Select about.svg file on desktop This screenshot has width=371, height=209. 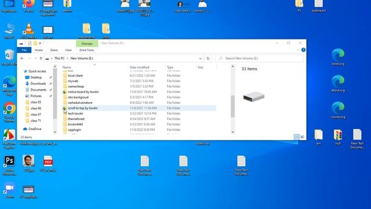pos(338,84)
